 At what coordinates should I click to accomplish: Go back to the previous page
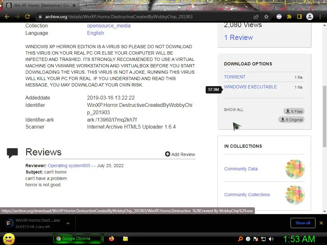(7, 17)
